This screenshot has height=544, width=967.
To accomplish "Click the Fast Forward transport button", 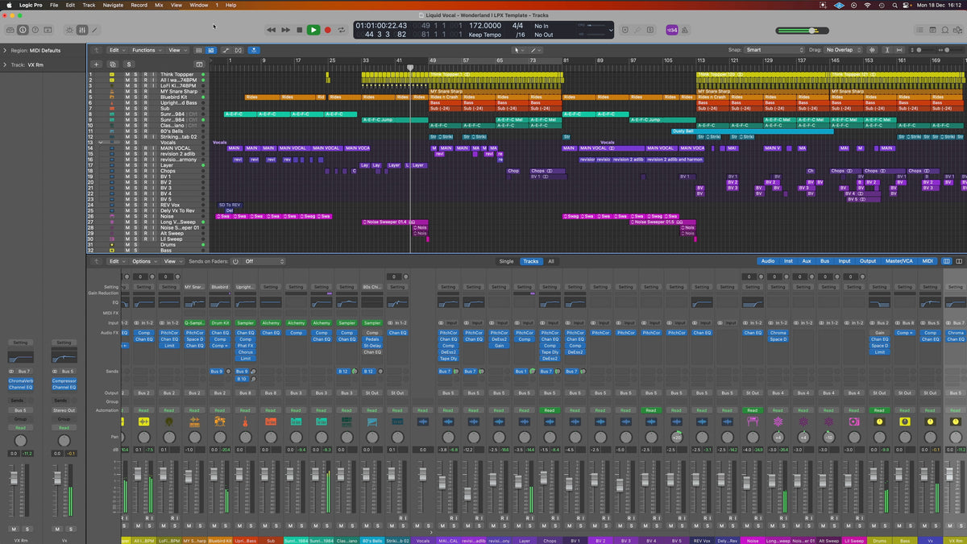I will [x=285, y=30].
